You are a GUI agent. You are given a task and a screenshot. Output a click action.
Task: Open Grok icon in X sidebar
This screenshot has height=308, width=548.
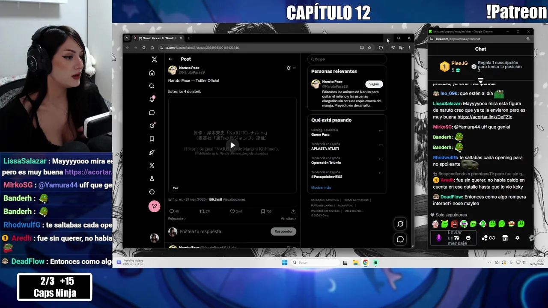click(152, 126)
